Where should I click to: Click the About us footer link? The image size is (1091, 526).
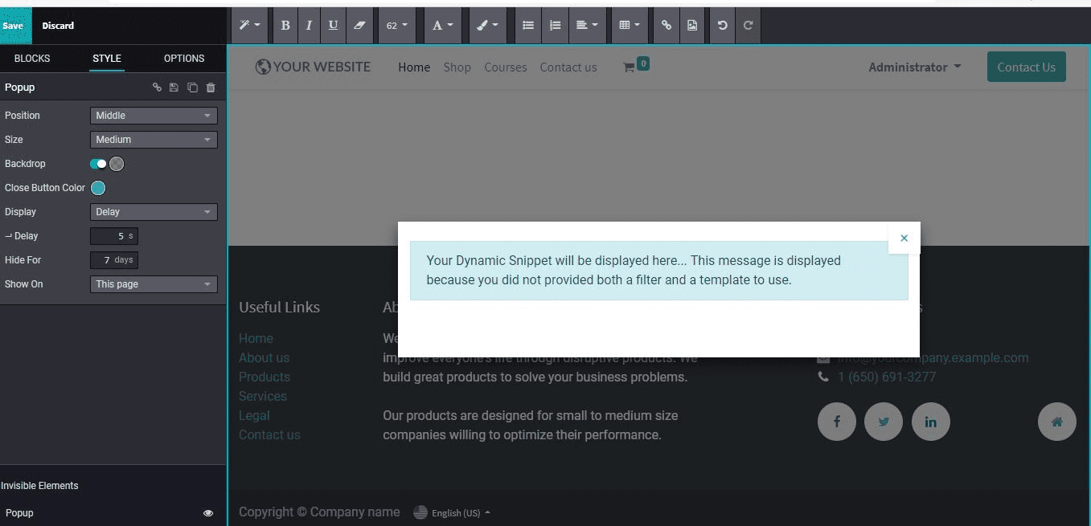point(264,358)
